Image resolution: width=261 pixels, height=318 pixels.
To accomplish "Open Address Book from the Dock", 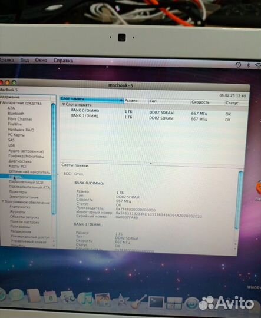I will pos(33,296).
